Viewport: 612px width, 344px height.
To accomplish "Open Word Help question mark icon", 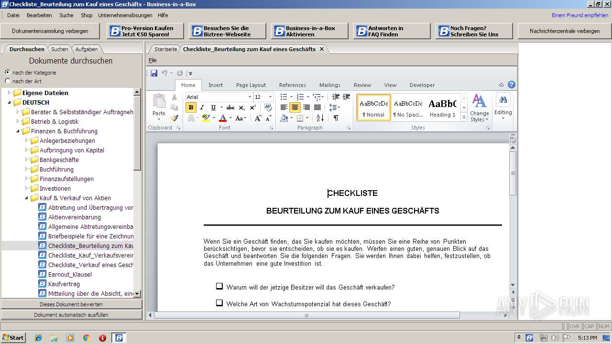I will click(x=511, y=85).
